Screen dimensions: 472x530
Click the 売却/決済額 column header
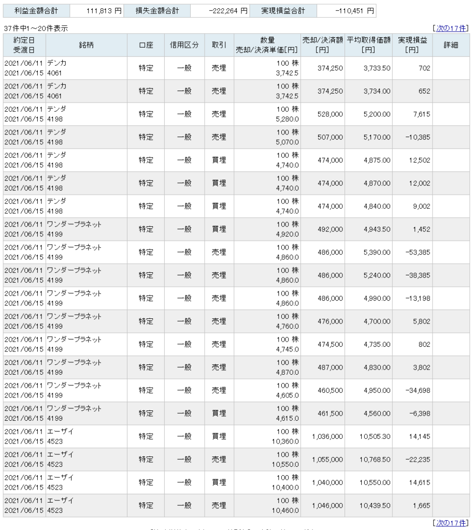pyautogui.click(x=322, y=45)
